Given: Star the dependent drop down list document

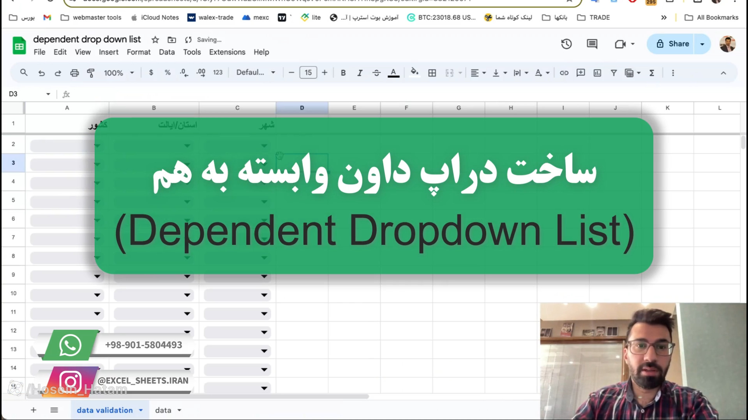Looking at the screenshot, I should click(155, 40).
